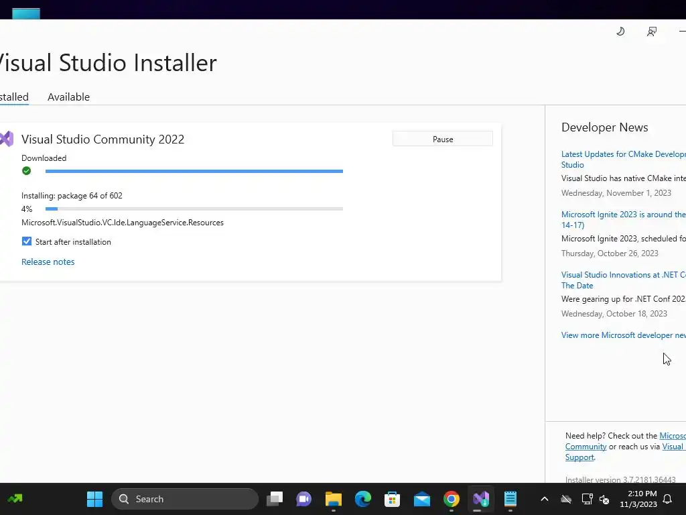Click the Developer News heading

(605, 127)
